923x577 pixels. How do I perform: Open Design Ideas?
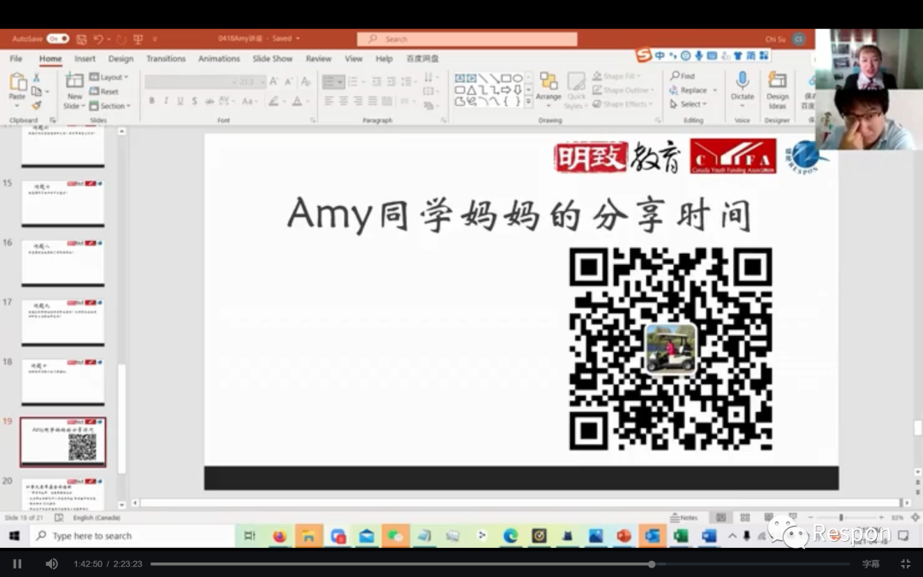click(777, 90)
